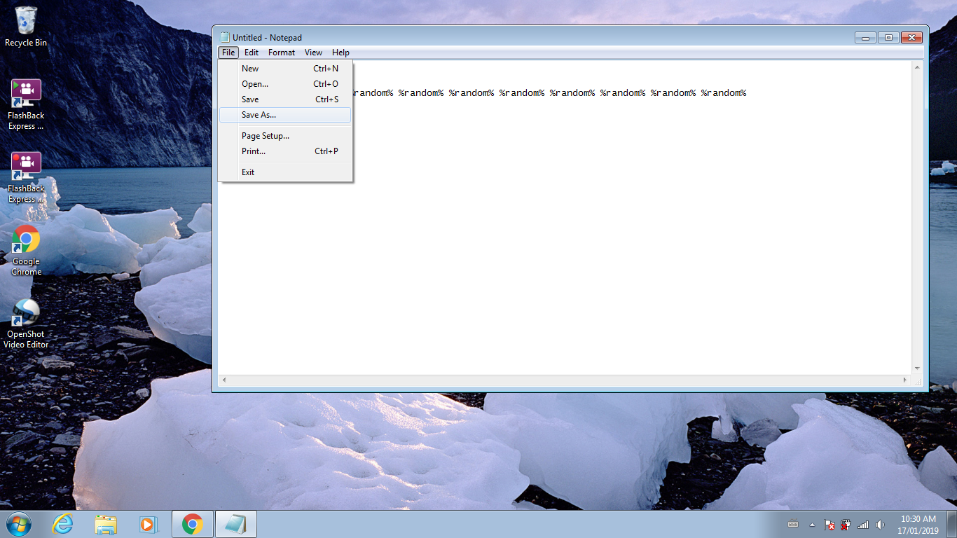The height and width of the screenshot is (538, 957).
Task: Open the View menu in Notepad
Action: 313,53
